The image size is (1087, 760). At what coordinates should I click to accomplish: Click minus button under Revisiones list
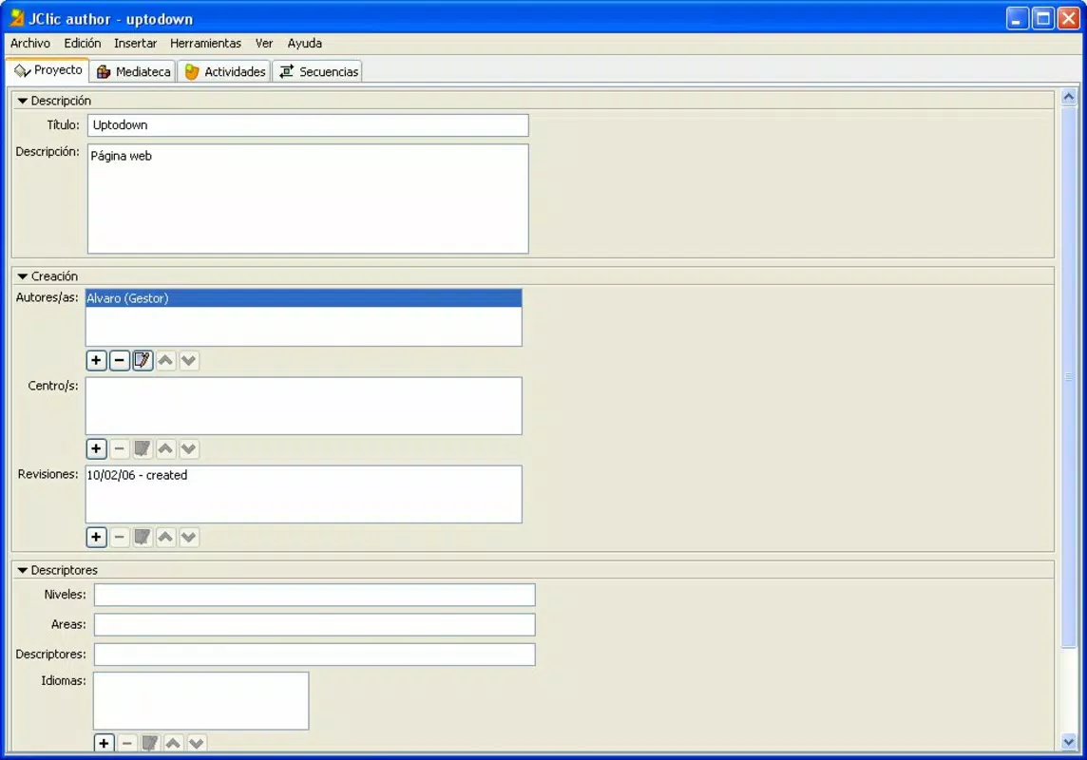[119, 537]
